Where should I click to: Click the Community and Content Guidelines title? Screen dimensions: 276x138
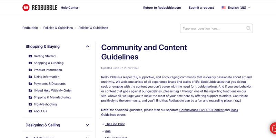coord(144,52)
